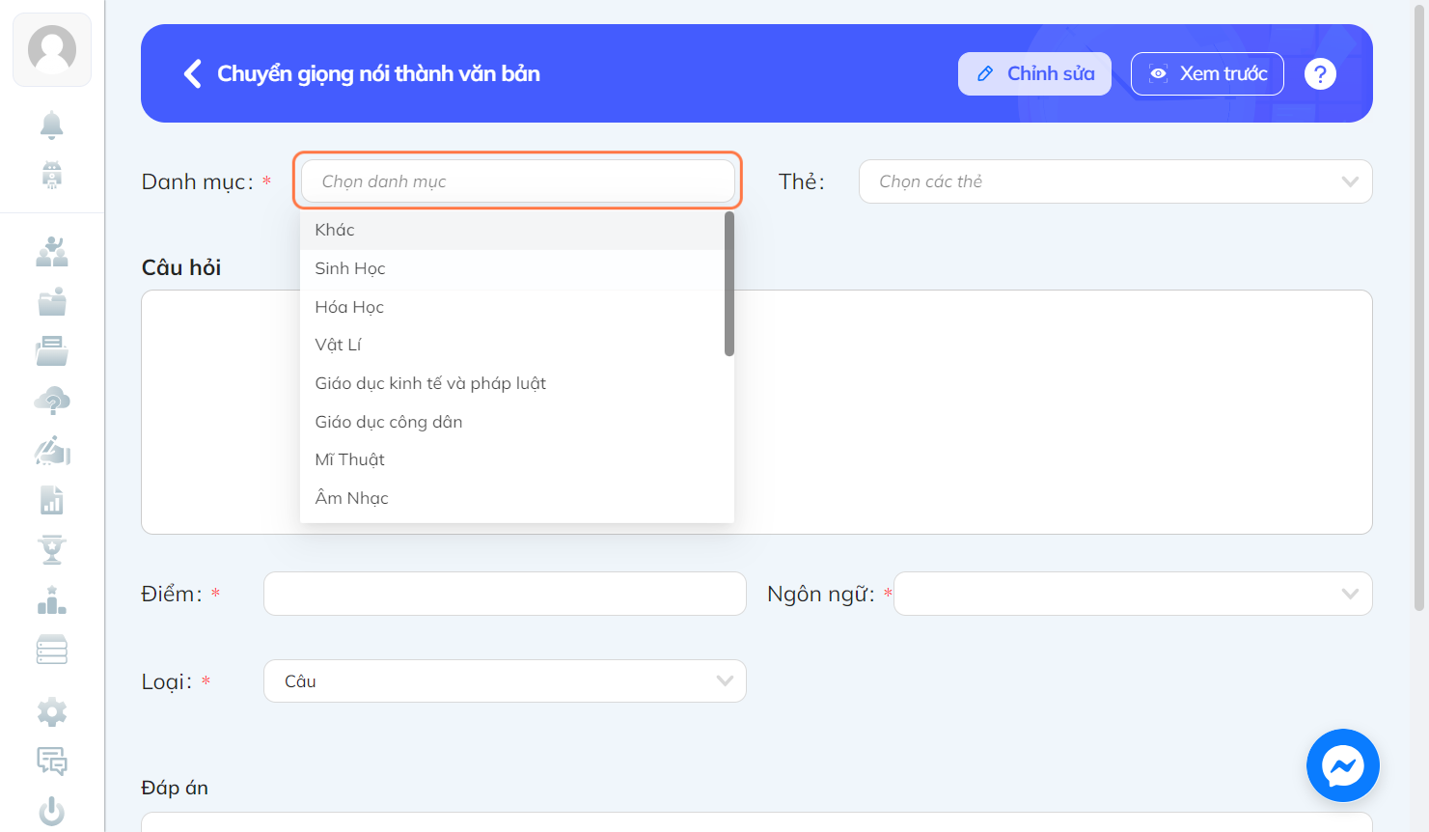1429x832 pixels.
Task: Open the settings gear icon
Action: pos(52,712)
